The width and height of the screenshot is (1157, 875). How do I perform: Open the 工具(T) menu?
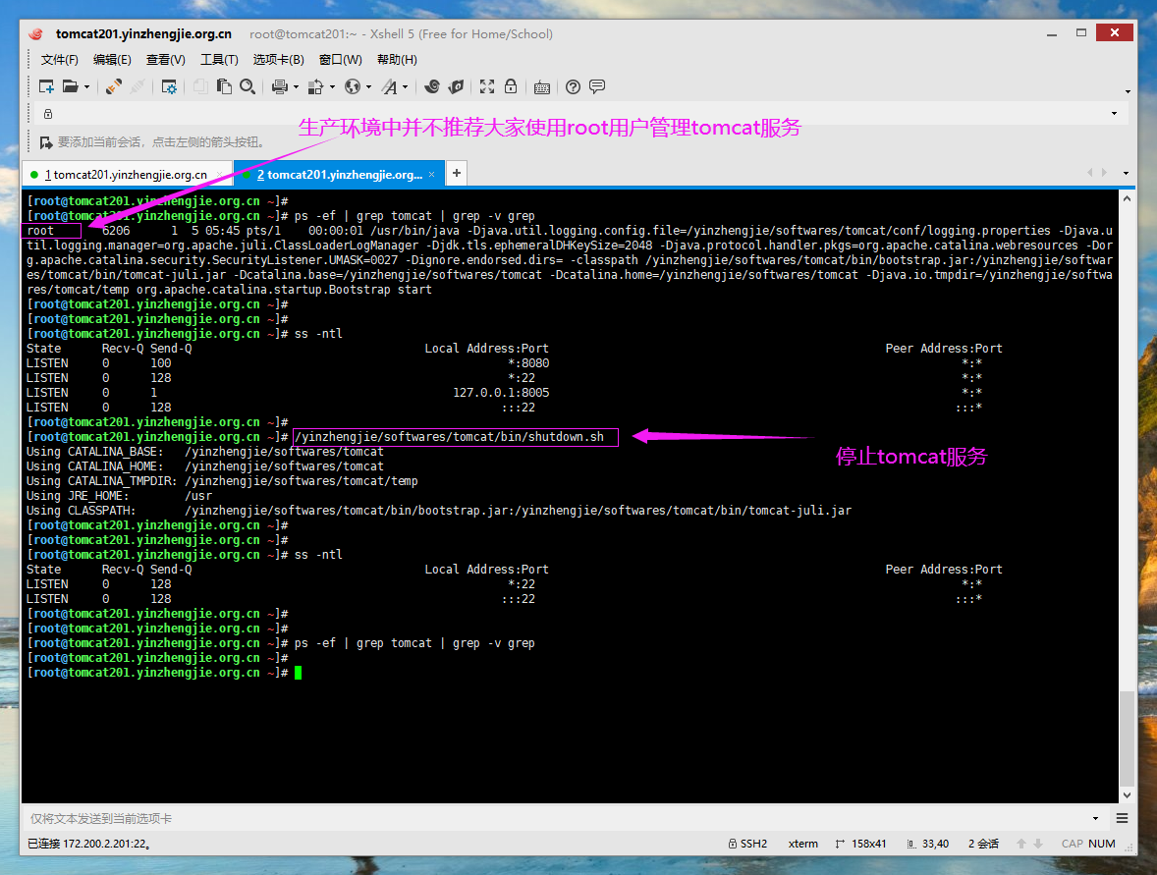219,60
